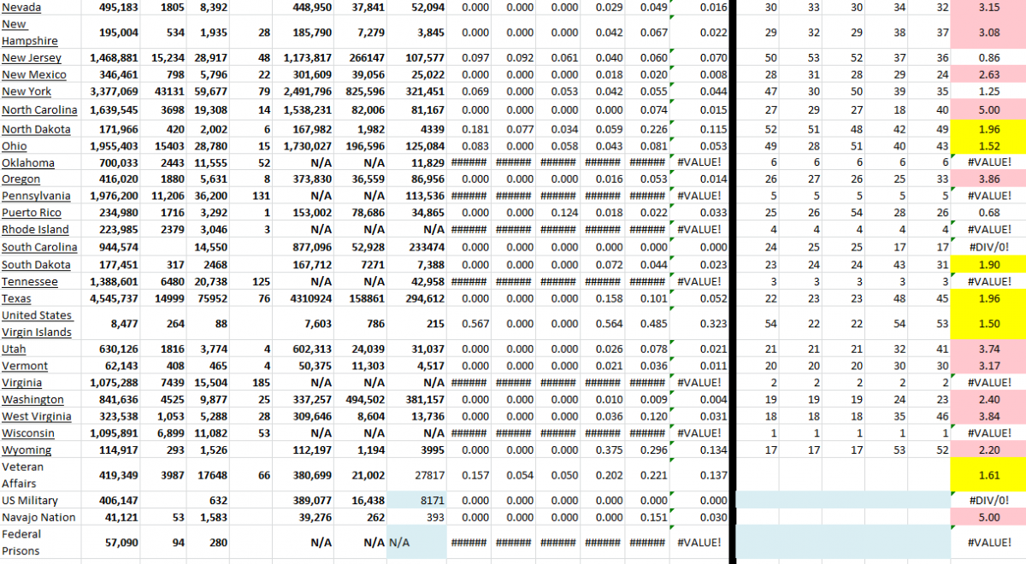This screenshot has height=564, width=1026.
Task: Open the New Jersey hyperlink
Action: click(x=30, y=57)
